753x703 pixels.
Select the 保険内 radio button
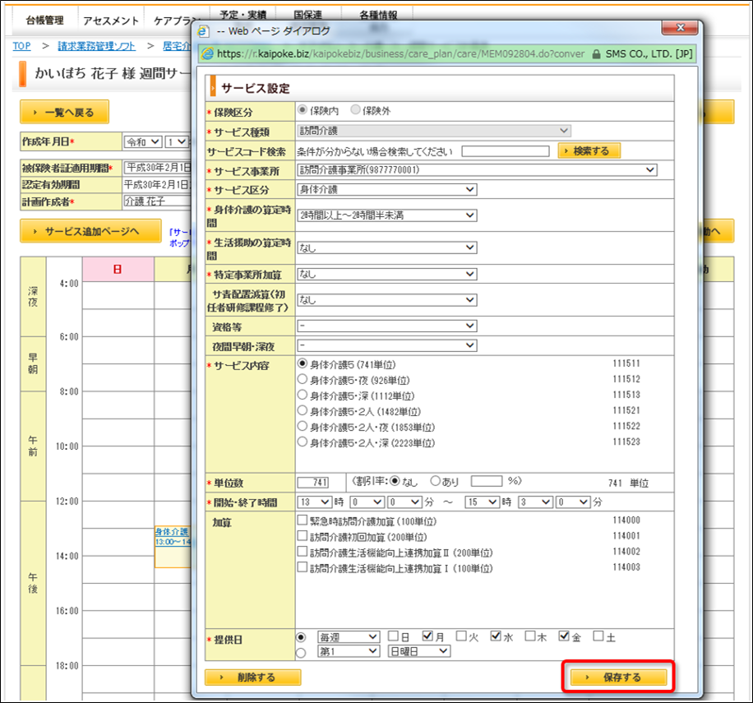click(x=302, y=110)
